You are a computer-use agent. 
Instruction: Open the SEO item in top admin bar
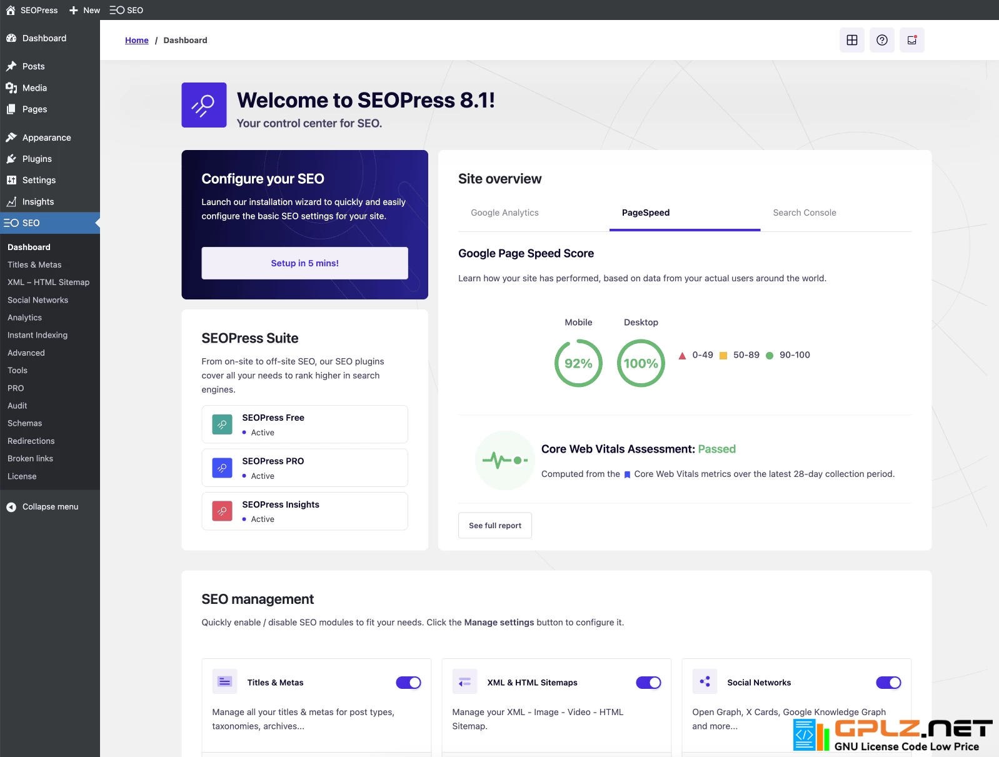[126, 10]
